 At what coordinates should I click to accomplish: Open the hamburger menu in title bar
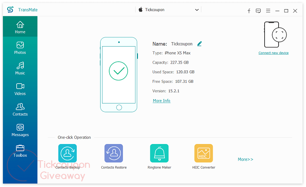point(268,11)
